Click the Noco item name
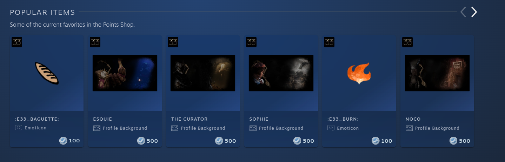 point(413,119)
